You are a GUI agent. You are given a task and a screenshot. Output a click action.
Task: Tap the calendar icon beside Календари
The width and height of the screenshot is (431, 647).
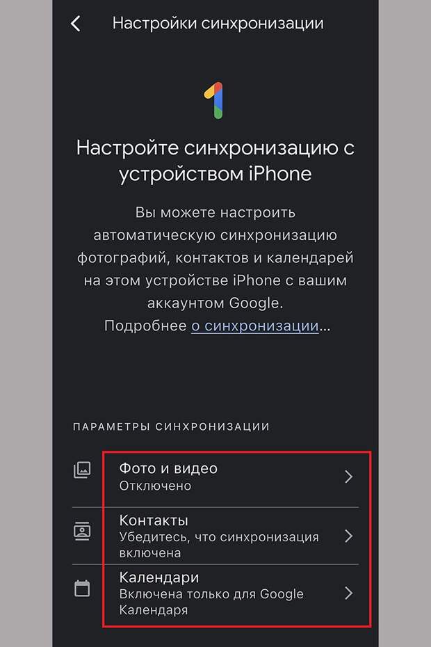tap(82, 588)
